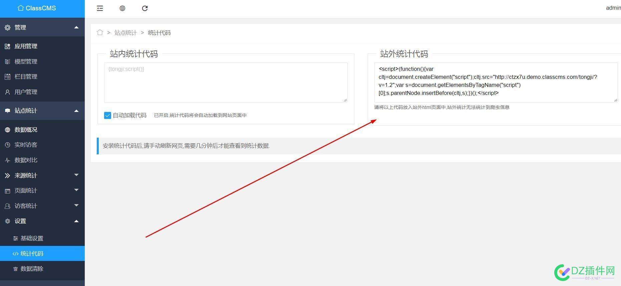Click the 数据概况 globe icon

pyautogui.click(x=7, y=130)
